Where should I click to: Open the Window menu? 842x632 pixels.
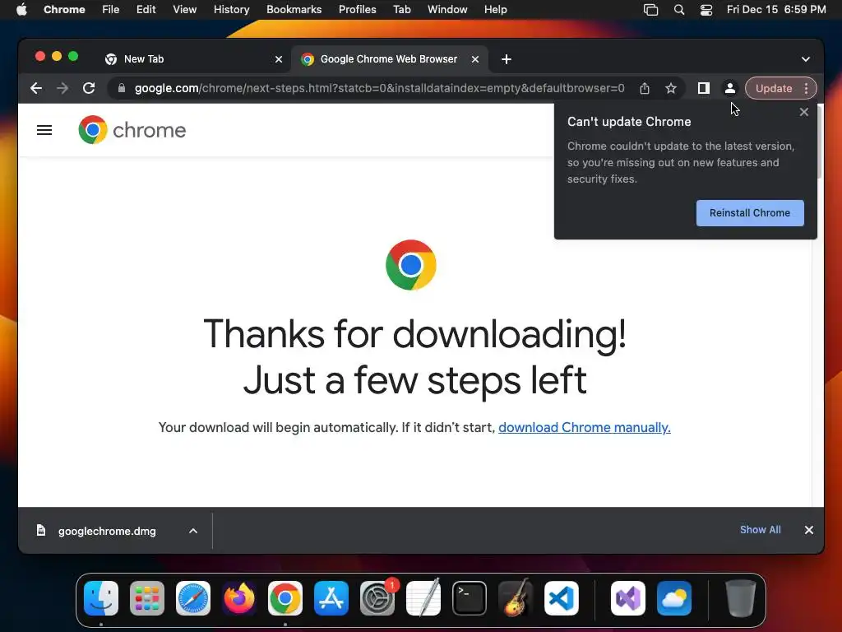(x=447, y=10)
